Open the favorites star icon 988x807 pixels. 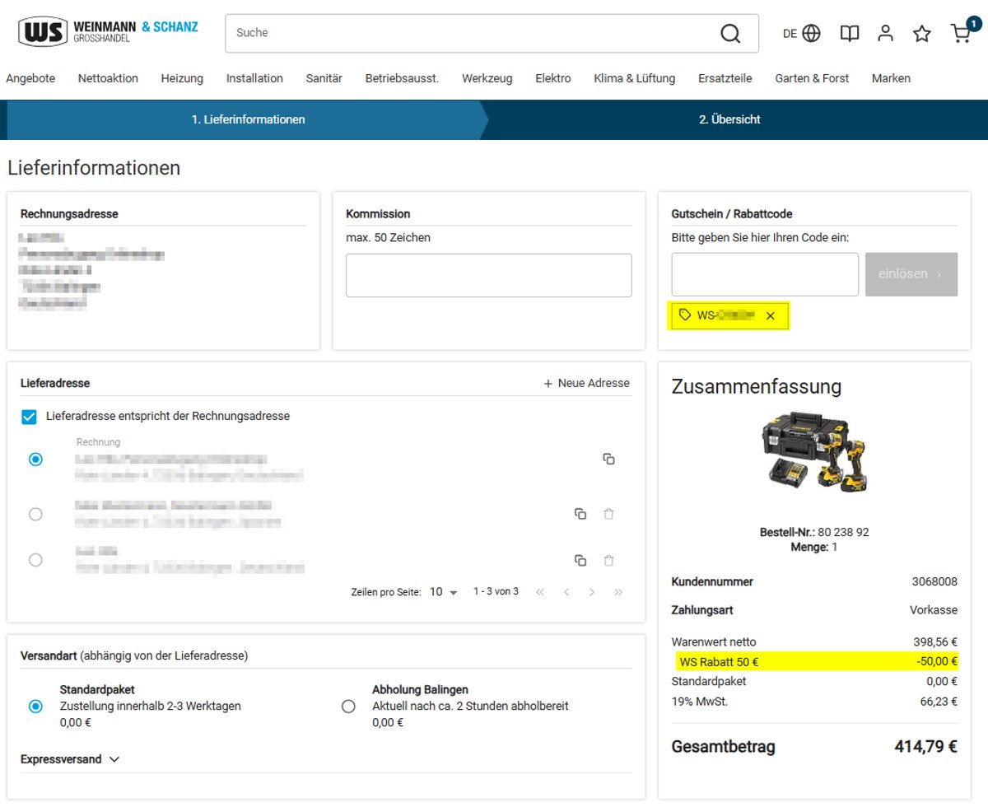(x=922, y=33)
